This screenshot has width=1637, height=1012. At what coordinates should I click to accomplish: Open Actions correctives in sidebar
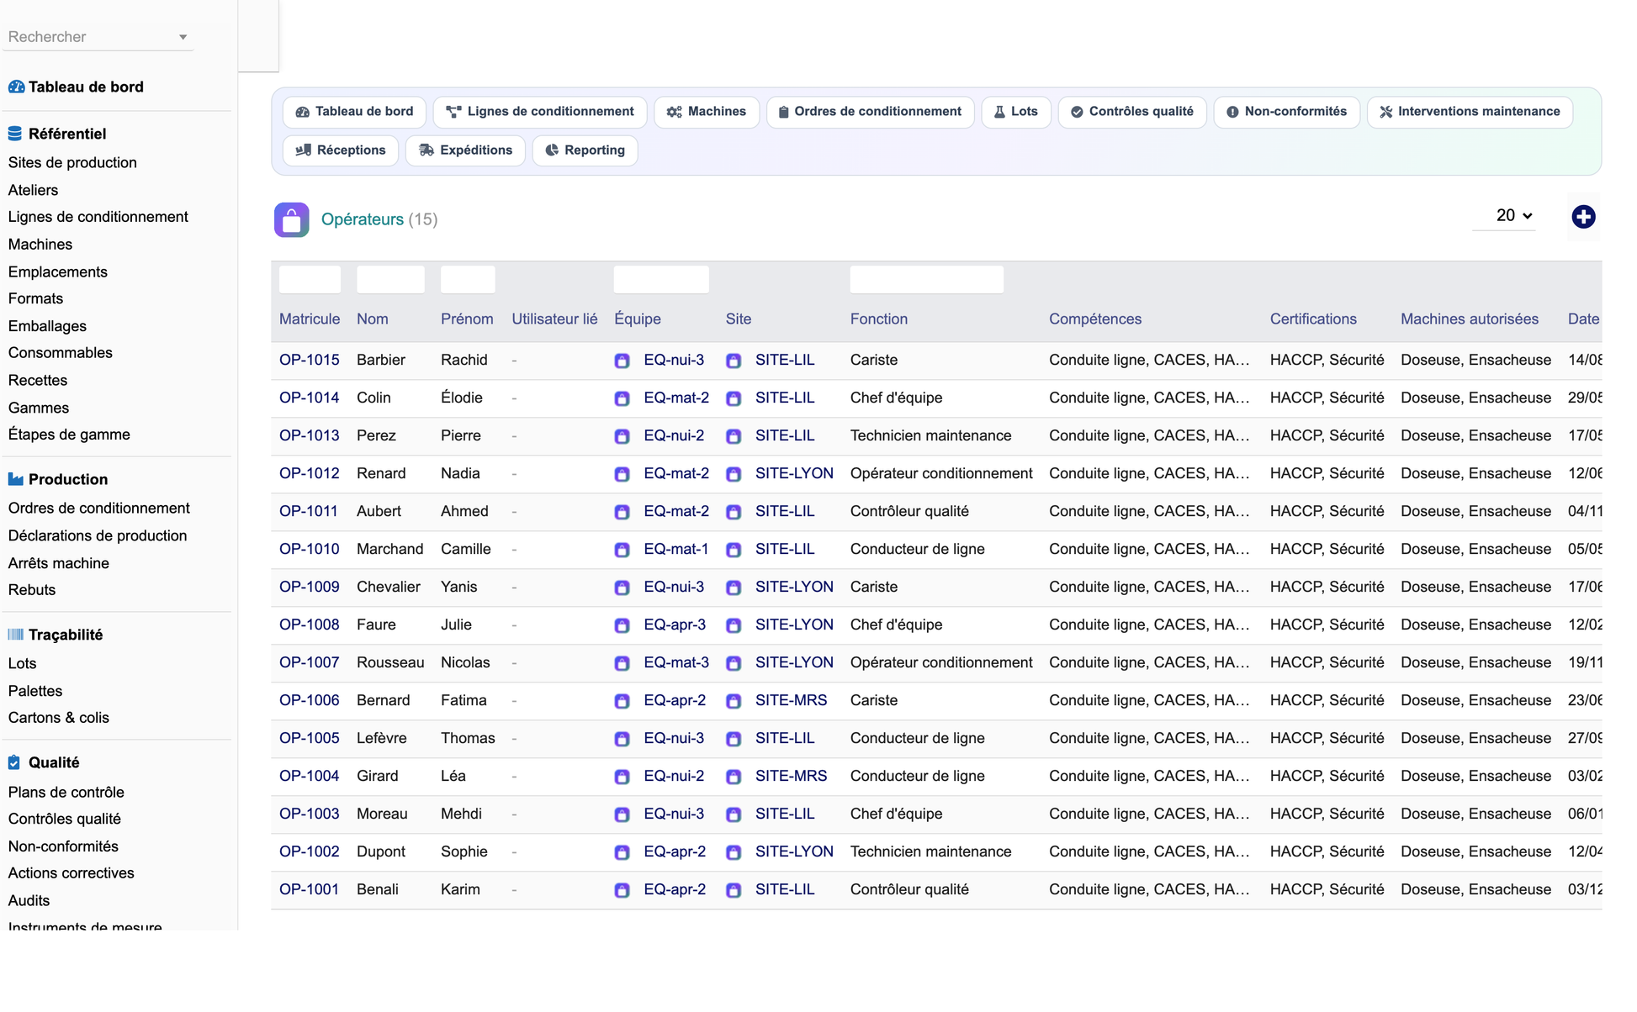72,873
